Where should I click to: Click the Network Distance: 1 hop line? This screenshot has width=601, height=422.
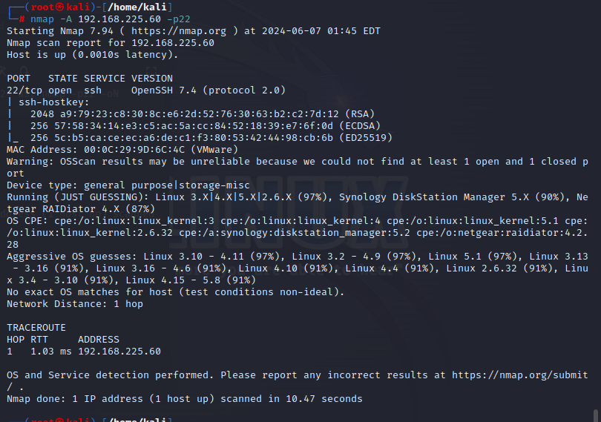pyautogui.click(x=75, y=304)
